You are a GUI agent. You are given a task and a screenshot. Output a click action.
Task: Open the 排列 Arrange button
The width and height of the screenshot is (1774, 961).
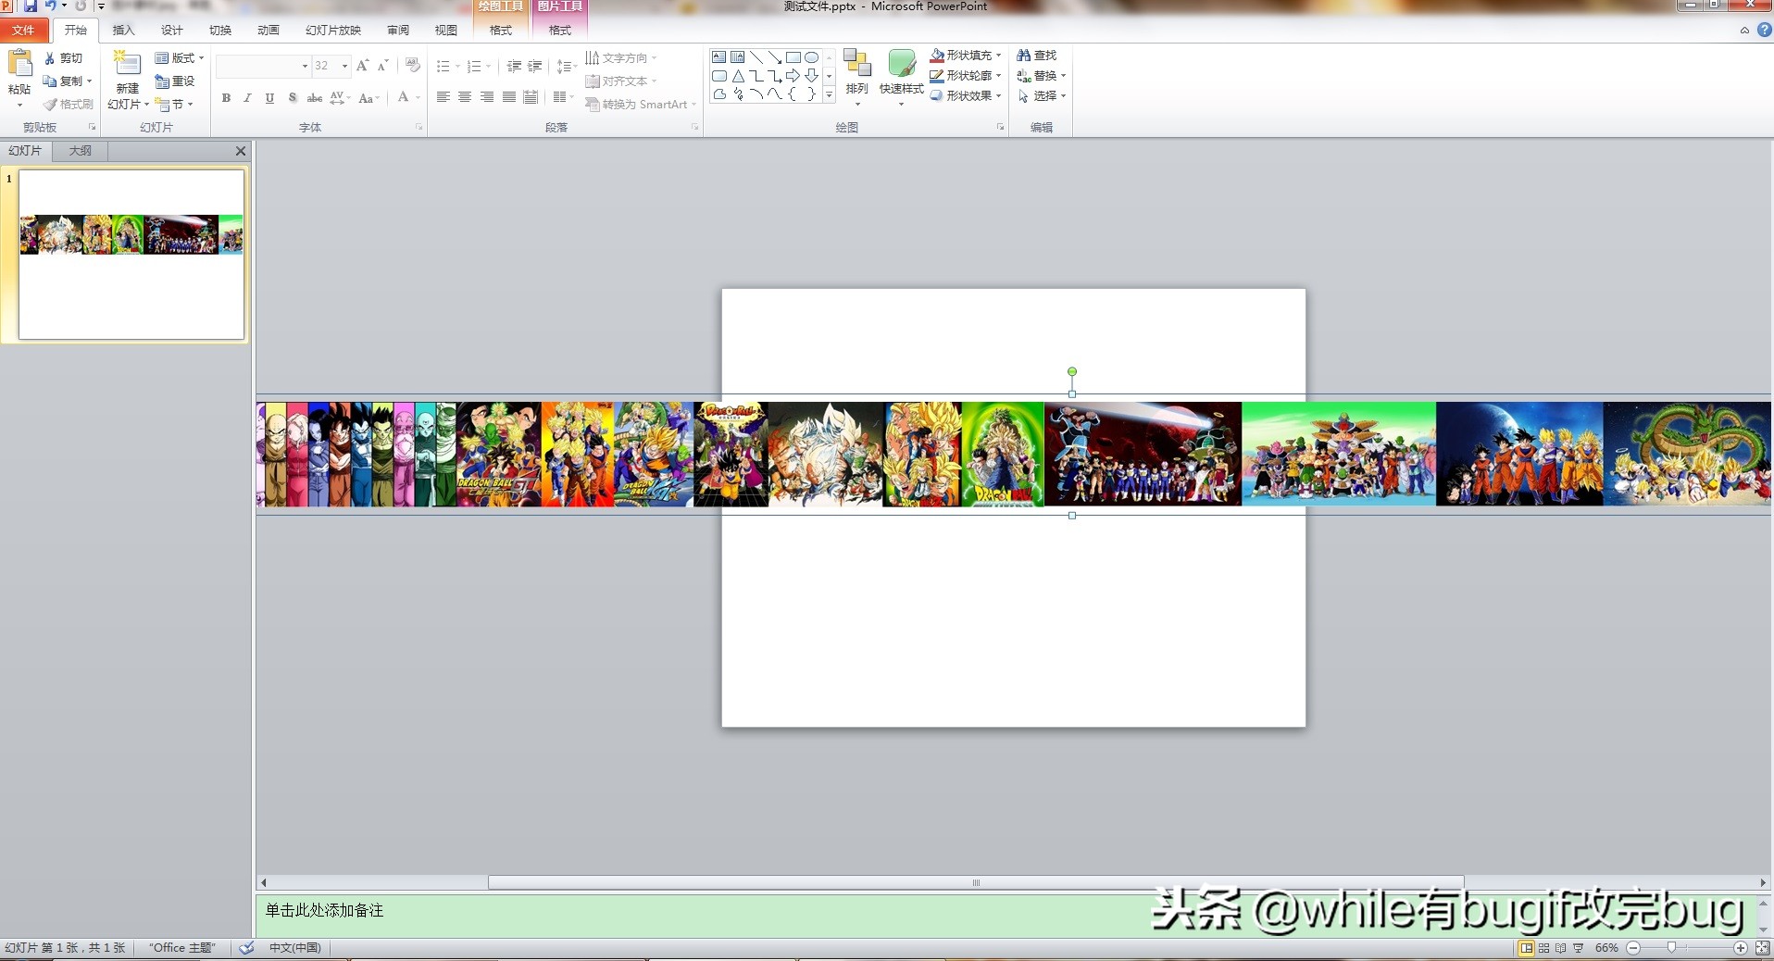[x=857, y=77]
